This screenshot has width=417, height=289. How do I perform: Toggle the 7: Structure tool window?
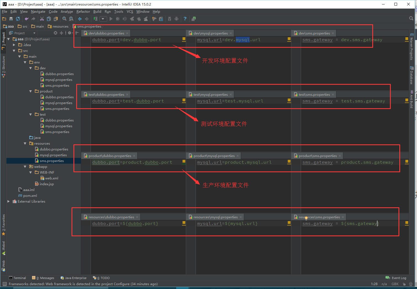pyautogui.click(x=3, y=67)
